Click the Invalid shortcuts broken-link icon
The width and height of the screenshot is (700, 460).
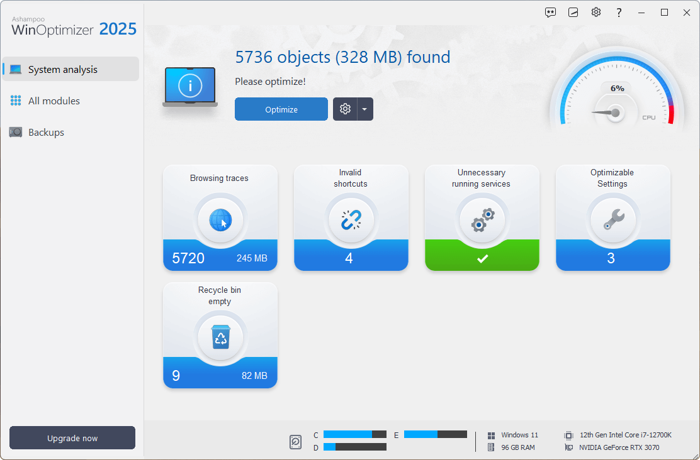[x=351, y=221]
